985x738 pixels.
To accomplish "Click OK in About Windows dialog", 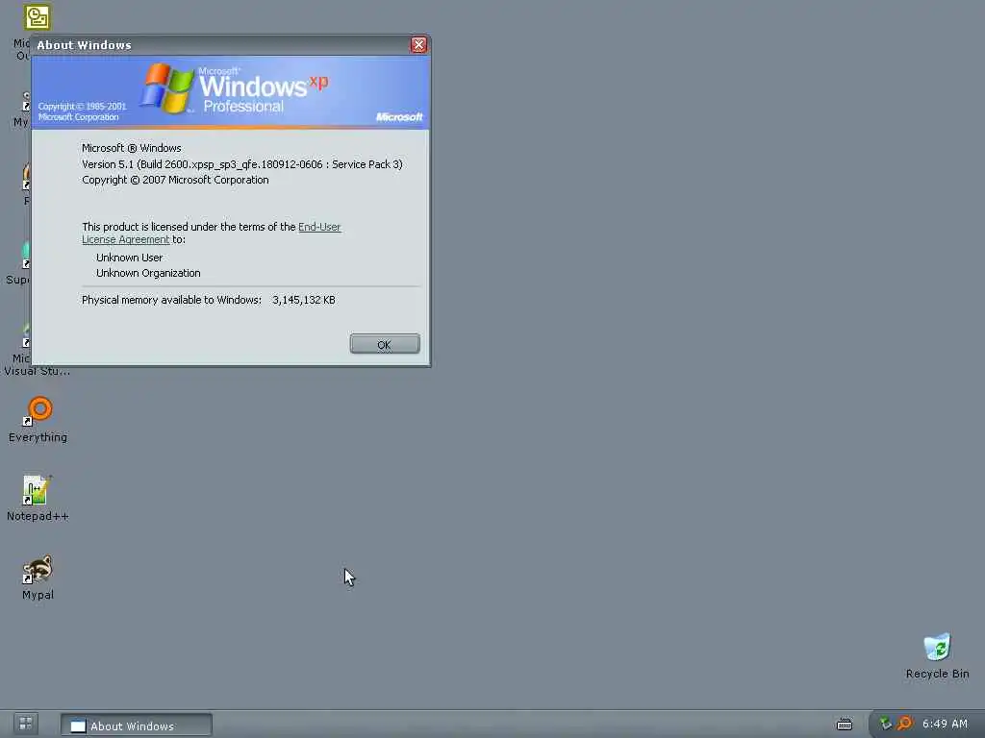I will (x=385, y=345).
